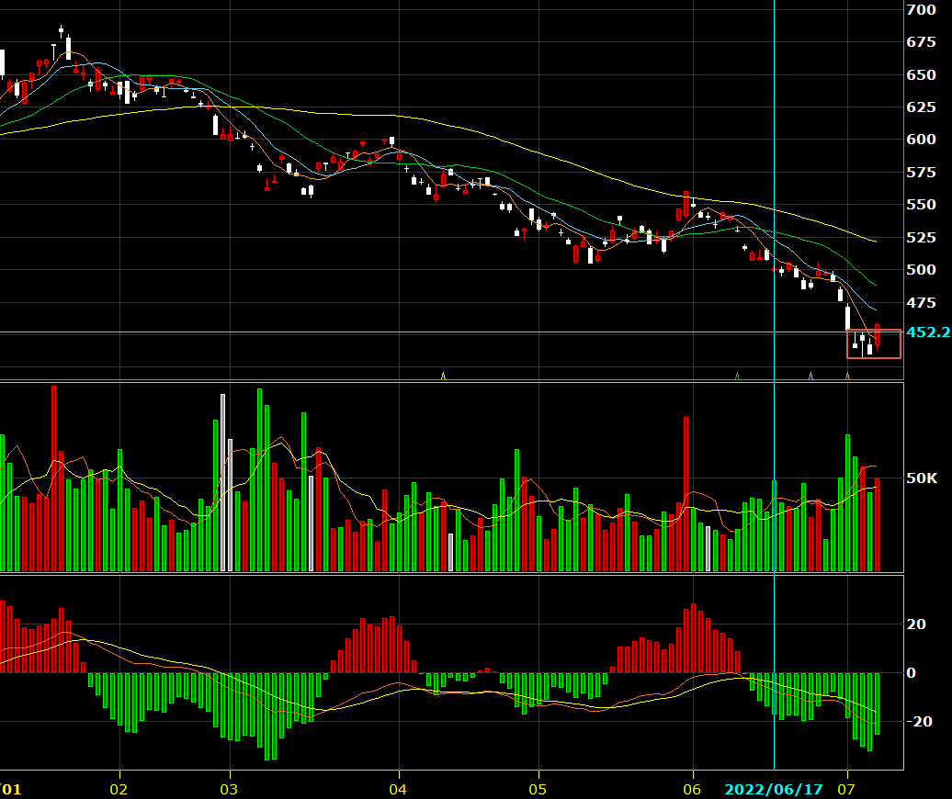This screenshot has width=952, height=799.
Task: Select the 06 month label on date axis
Action: point(692,789)
